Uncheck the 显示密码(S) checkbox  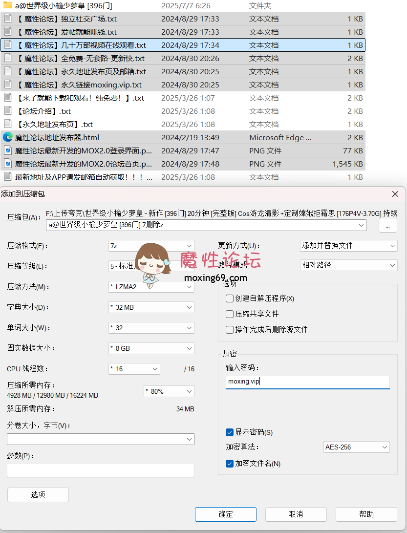tap(230, 432)
